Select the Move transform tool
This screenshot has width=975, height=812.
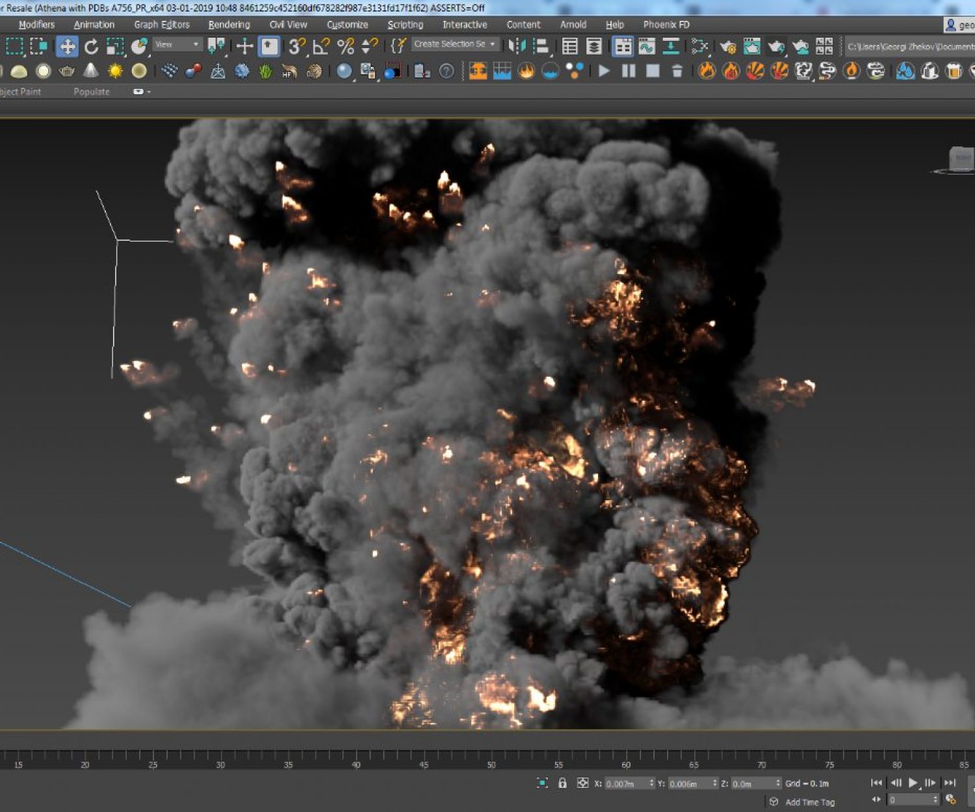coord(67,47)
